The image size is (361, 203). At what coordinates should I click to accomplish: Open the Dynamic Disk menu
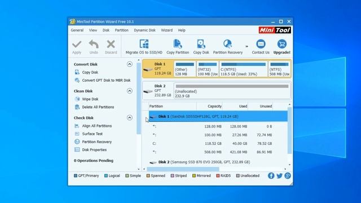coord(144,30)
